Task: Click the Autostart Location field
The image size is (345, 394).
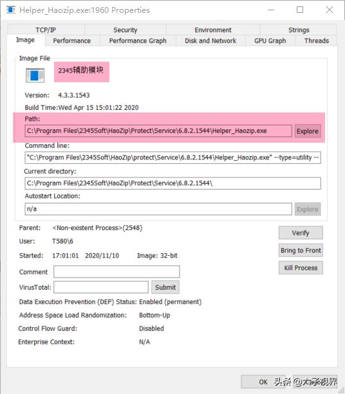Action: coord(158,209)
